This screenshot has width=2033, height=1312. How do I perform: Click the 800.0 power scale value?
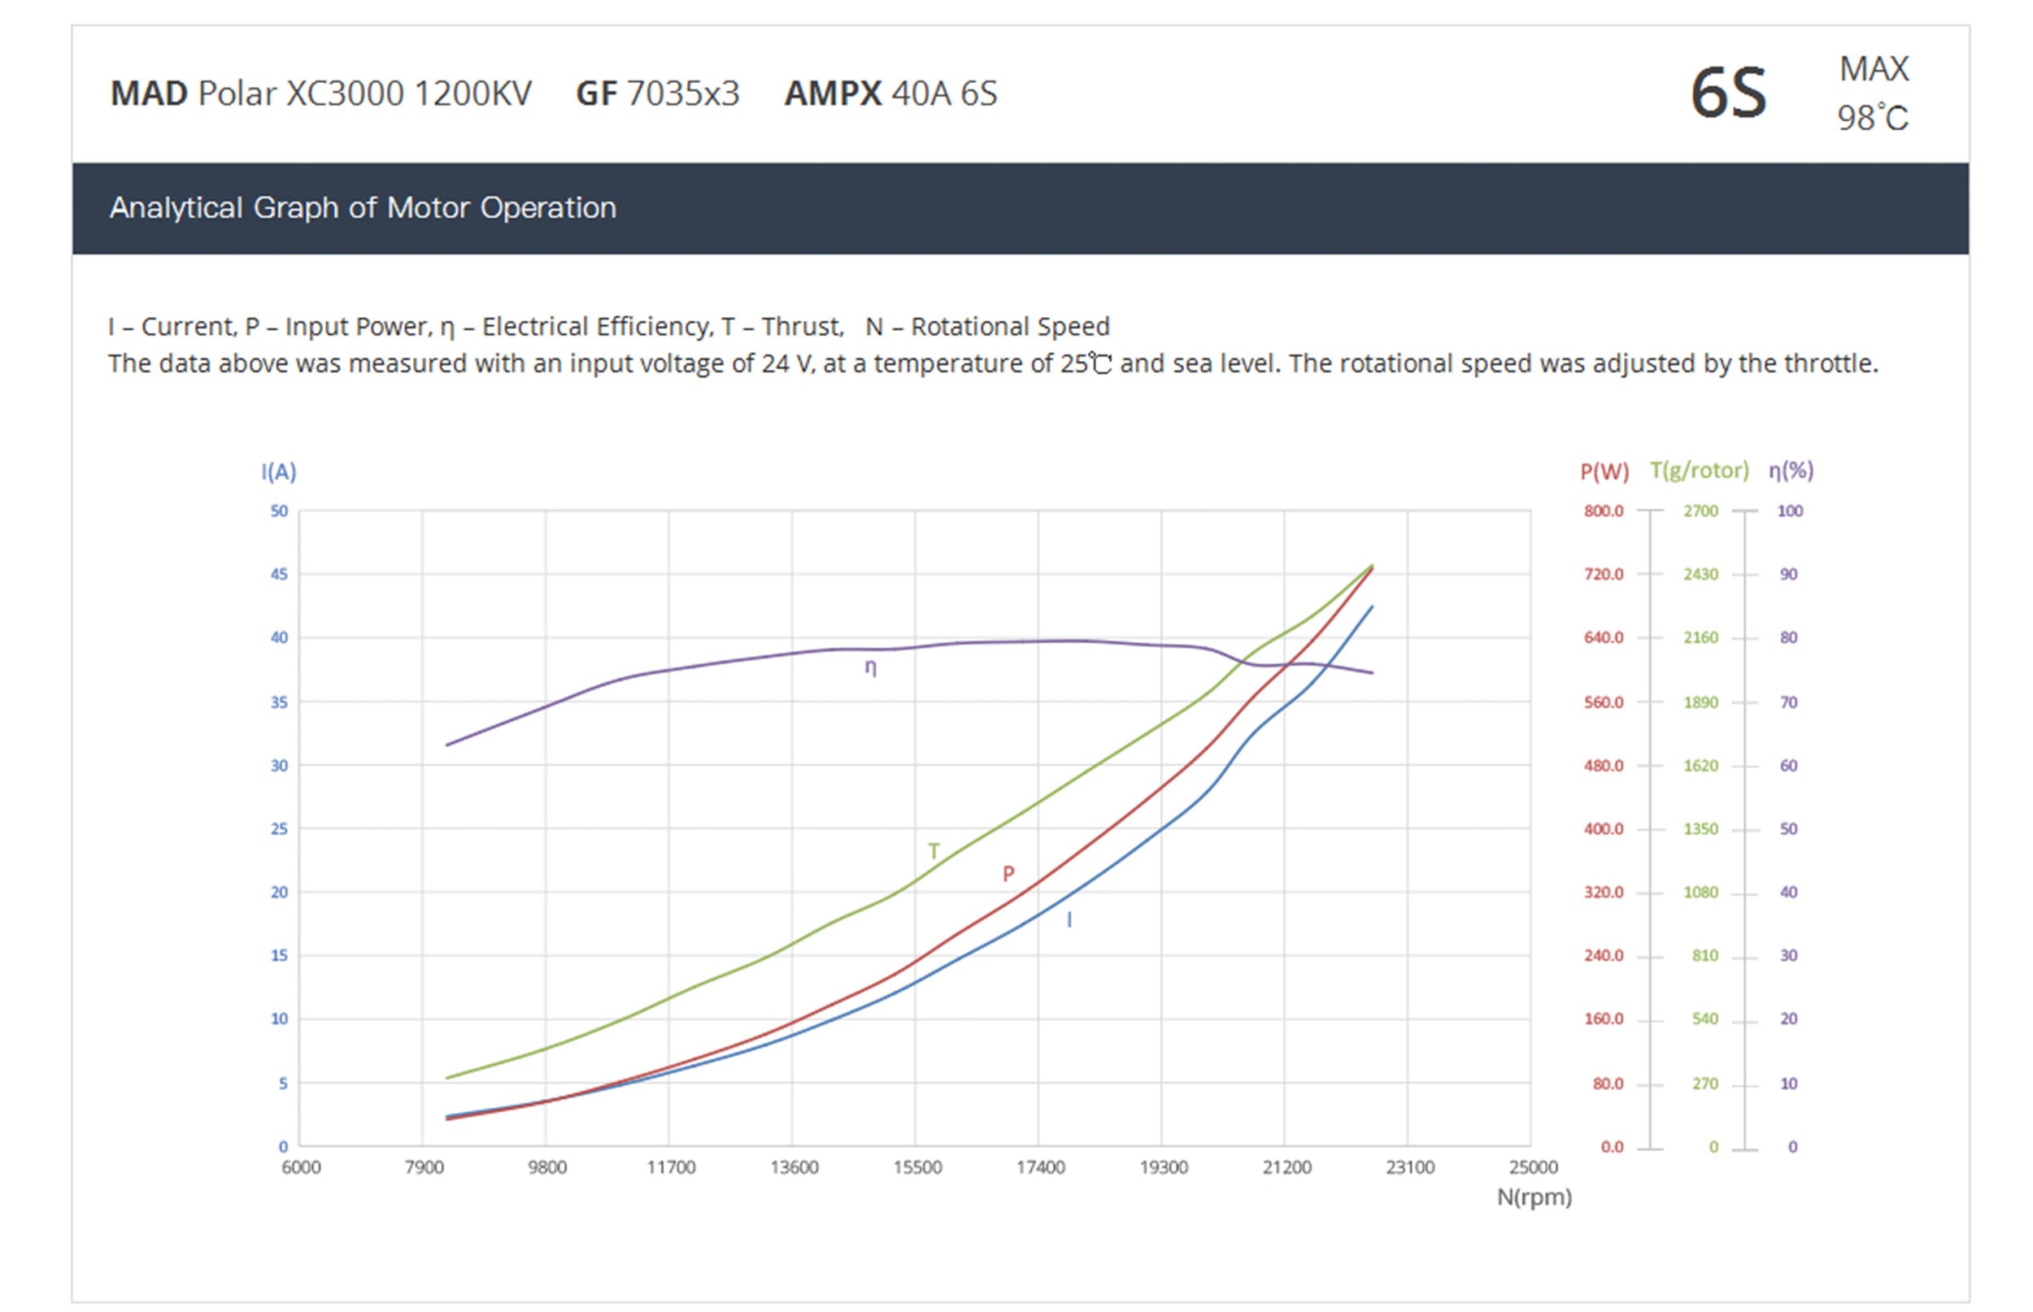click(x=1603, y=511)
